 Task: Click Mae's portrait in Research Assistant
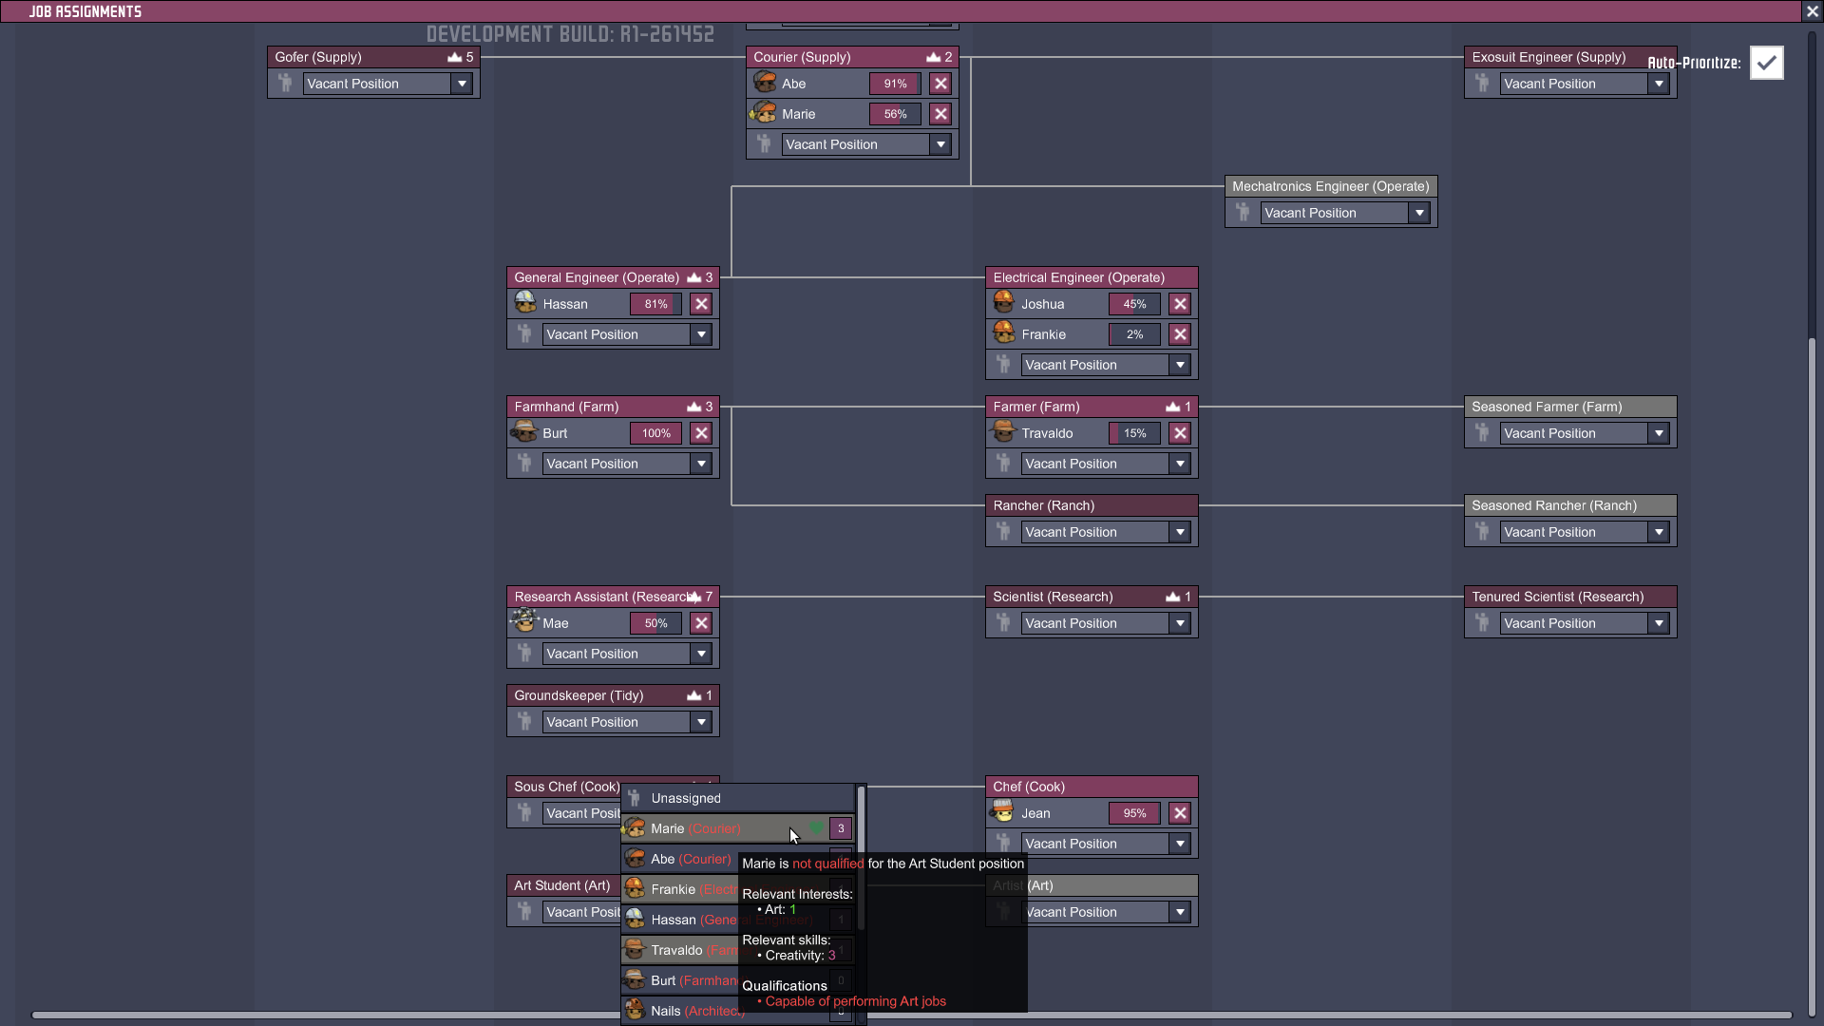coord(524,622)
